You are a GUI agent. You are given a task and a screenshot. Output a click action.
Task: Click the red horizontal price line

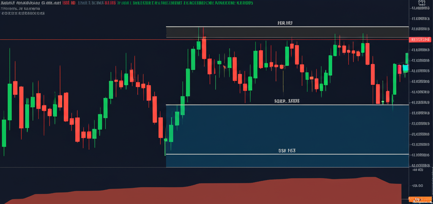click(85, 40)
